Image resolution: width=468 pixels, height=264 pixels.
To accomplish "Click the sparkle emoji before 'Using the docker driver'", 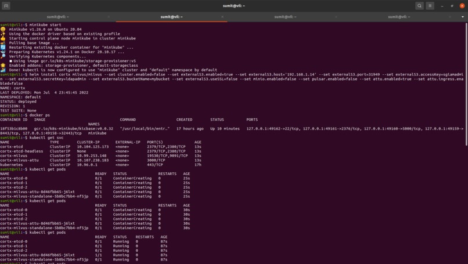I will [x=3, y=34].
